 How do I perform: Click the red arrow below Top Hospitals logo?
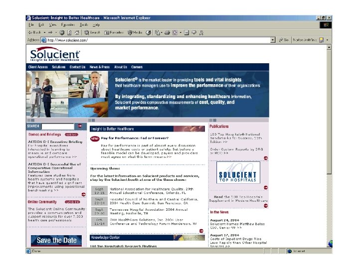click(266, 188)
